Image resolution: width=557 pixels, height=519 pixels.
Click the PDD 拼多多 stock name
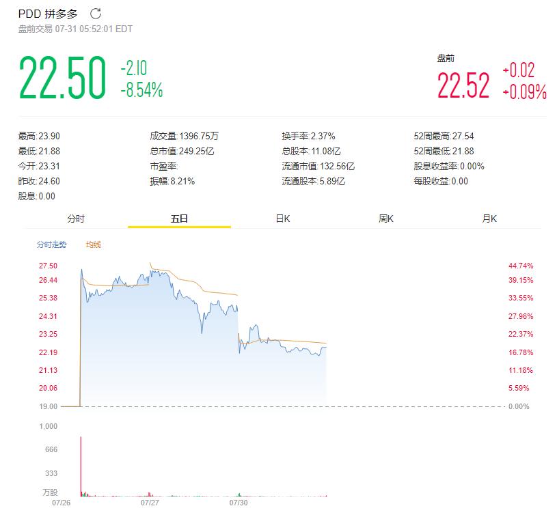tap(46, 12)
